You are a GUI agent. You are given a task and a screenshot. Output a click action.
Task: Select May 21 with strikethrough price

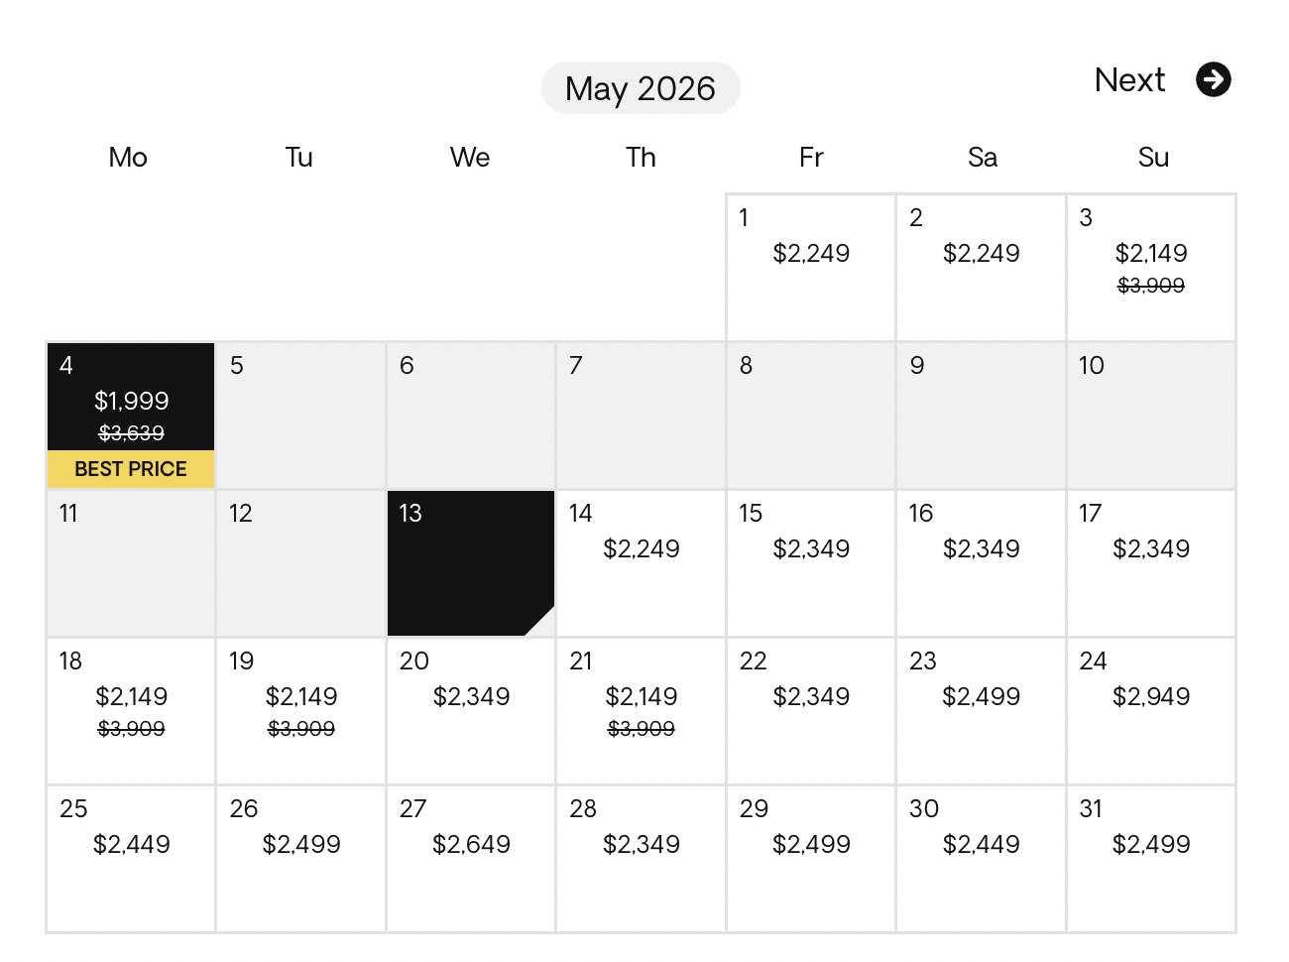pyautogui.click(x=641, y=711)
